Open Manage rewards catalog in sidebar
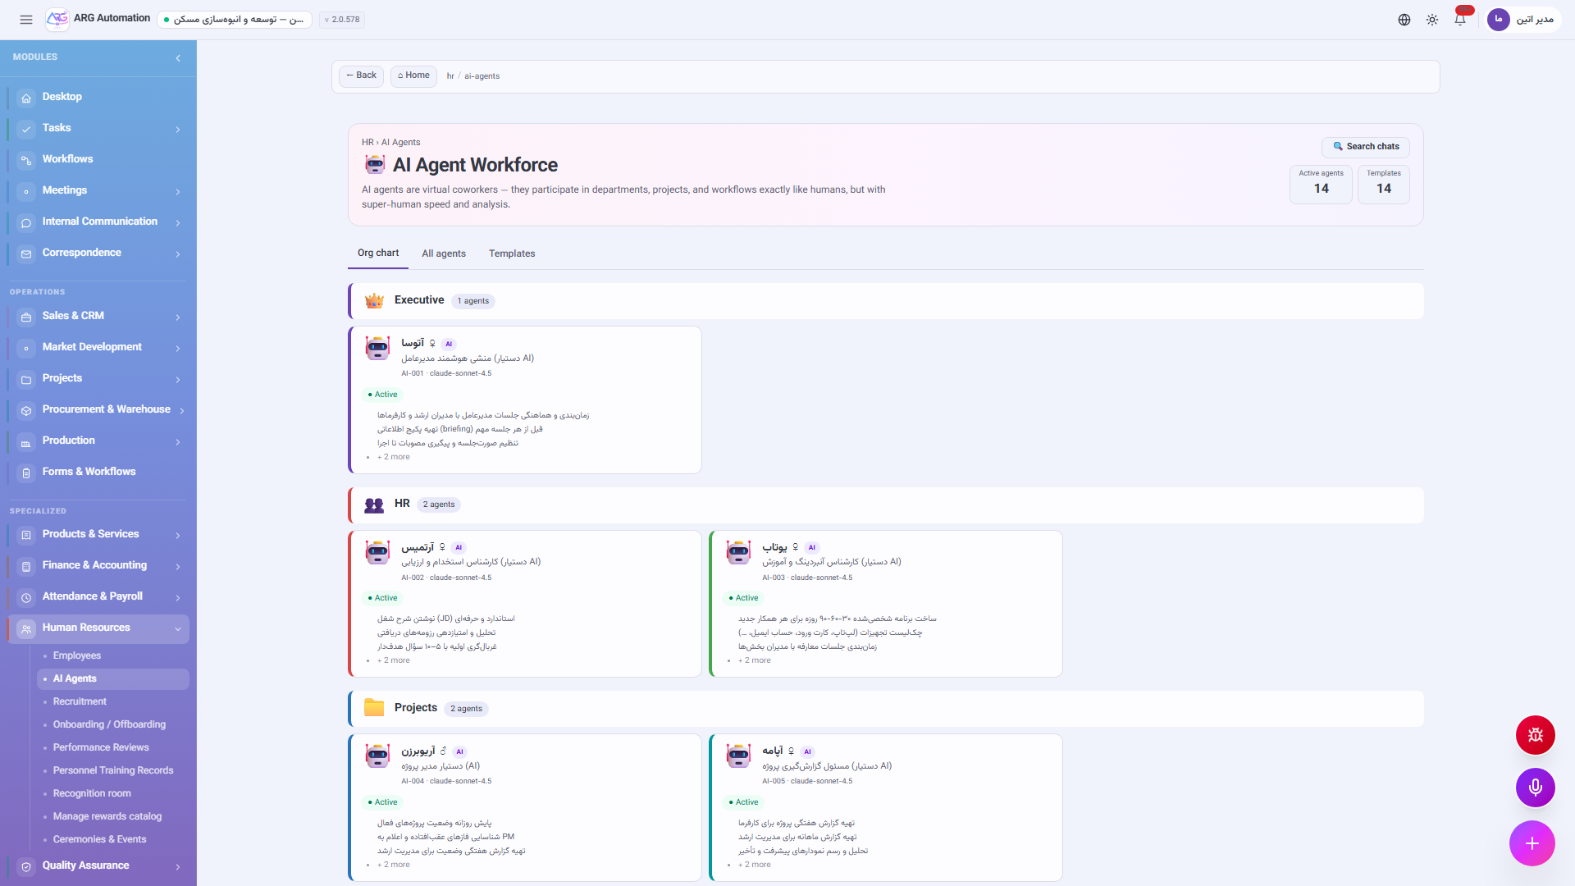This screenshot has height=886, width=1575. click(x=107, y=816)
